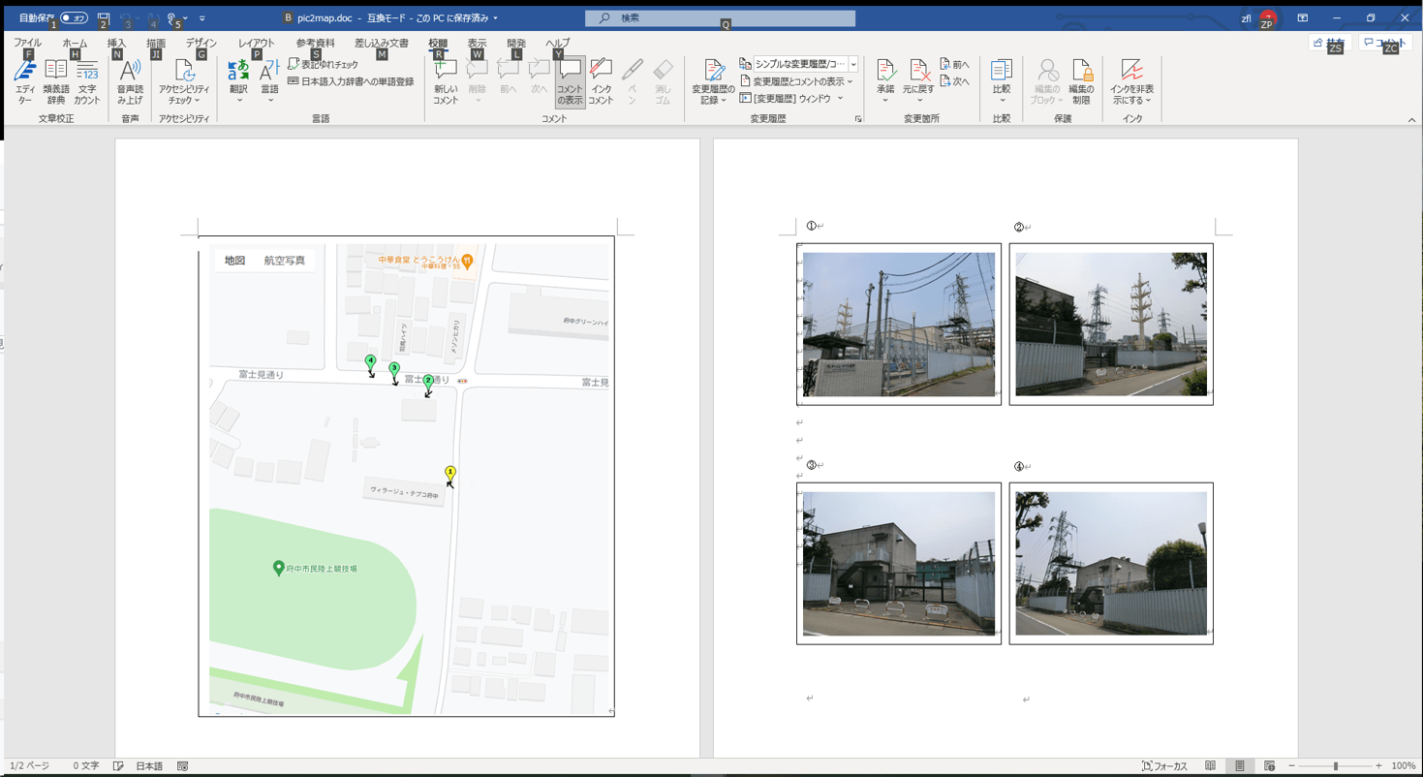The height and width of the screenshot is (777, 1423).
Task: Toggle the AutoSave (自動保存) switch
Action: tap(74, 18)
